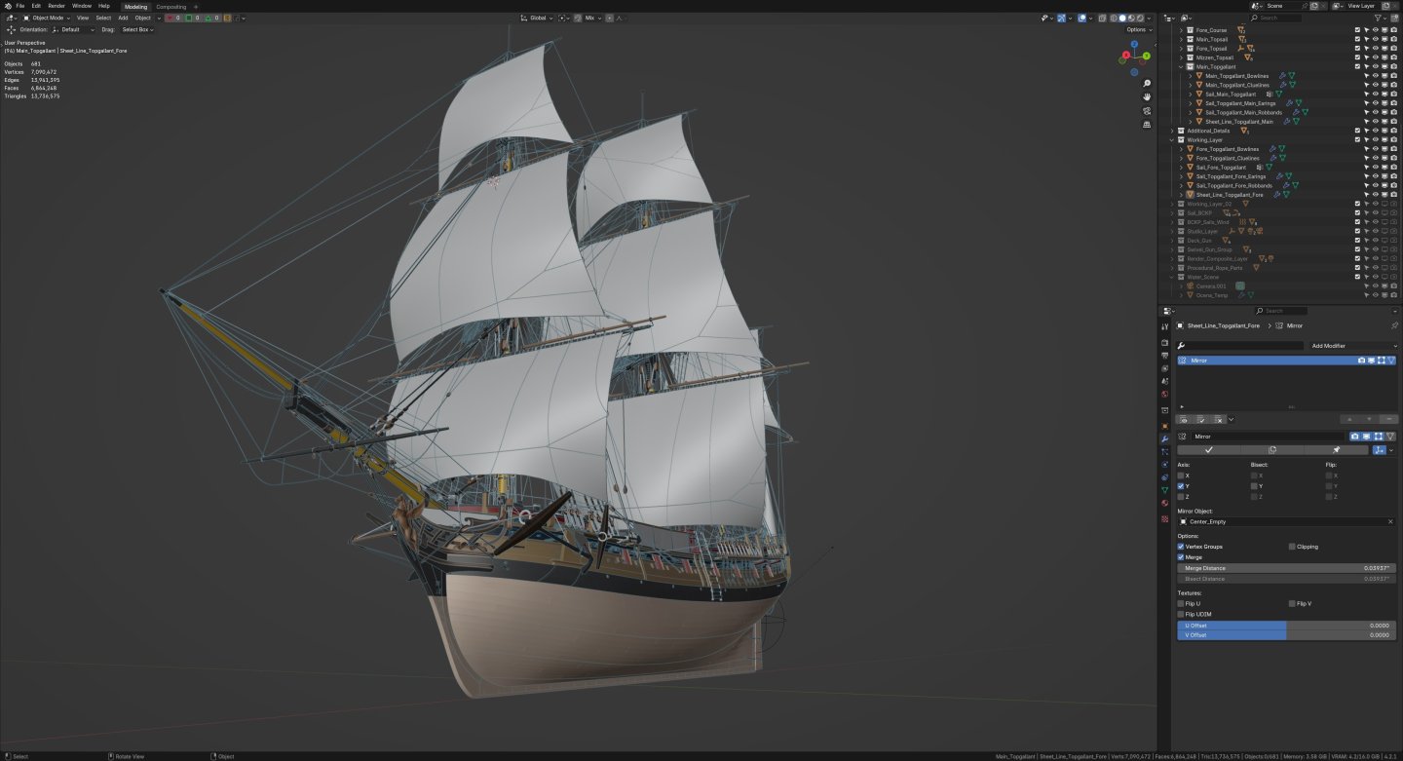Open the Default orientation dropdown
The width and height of the screenshot is (1403, 761).
pos(74,29)
